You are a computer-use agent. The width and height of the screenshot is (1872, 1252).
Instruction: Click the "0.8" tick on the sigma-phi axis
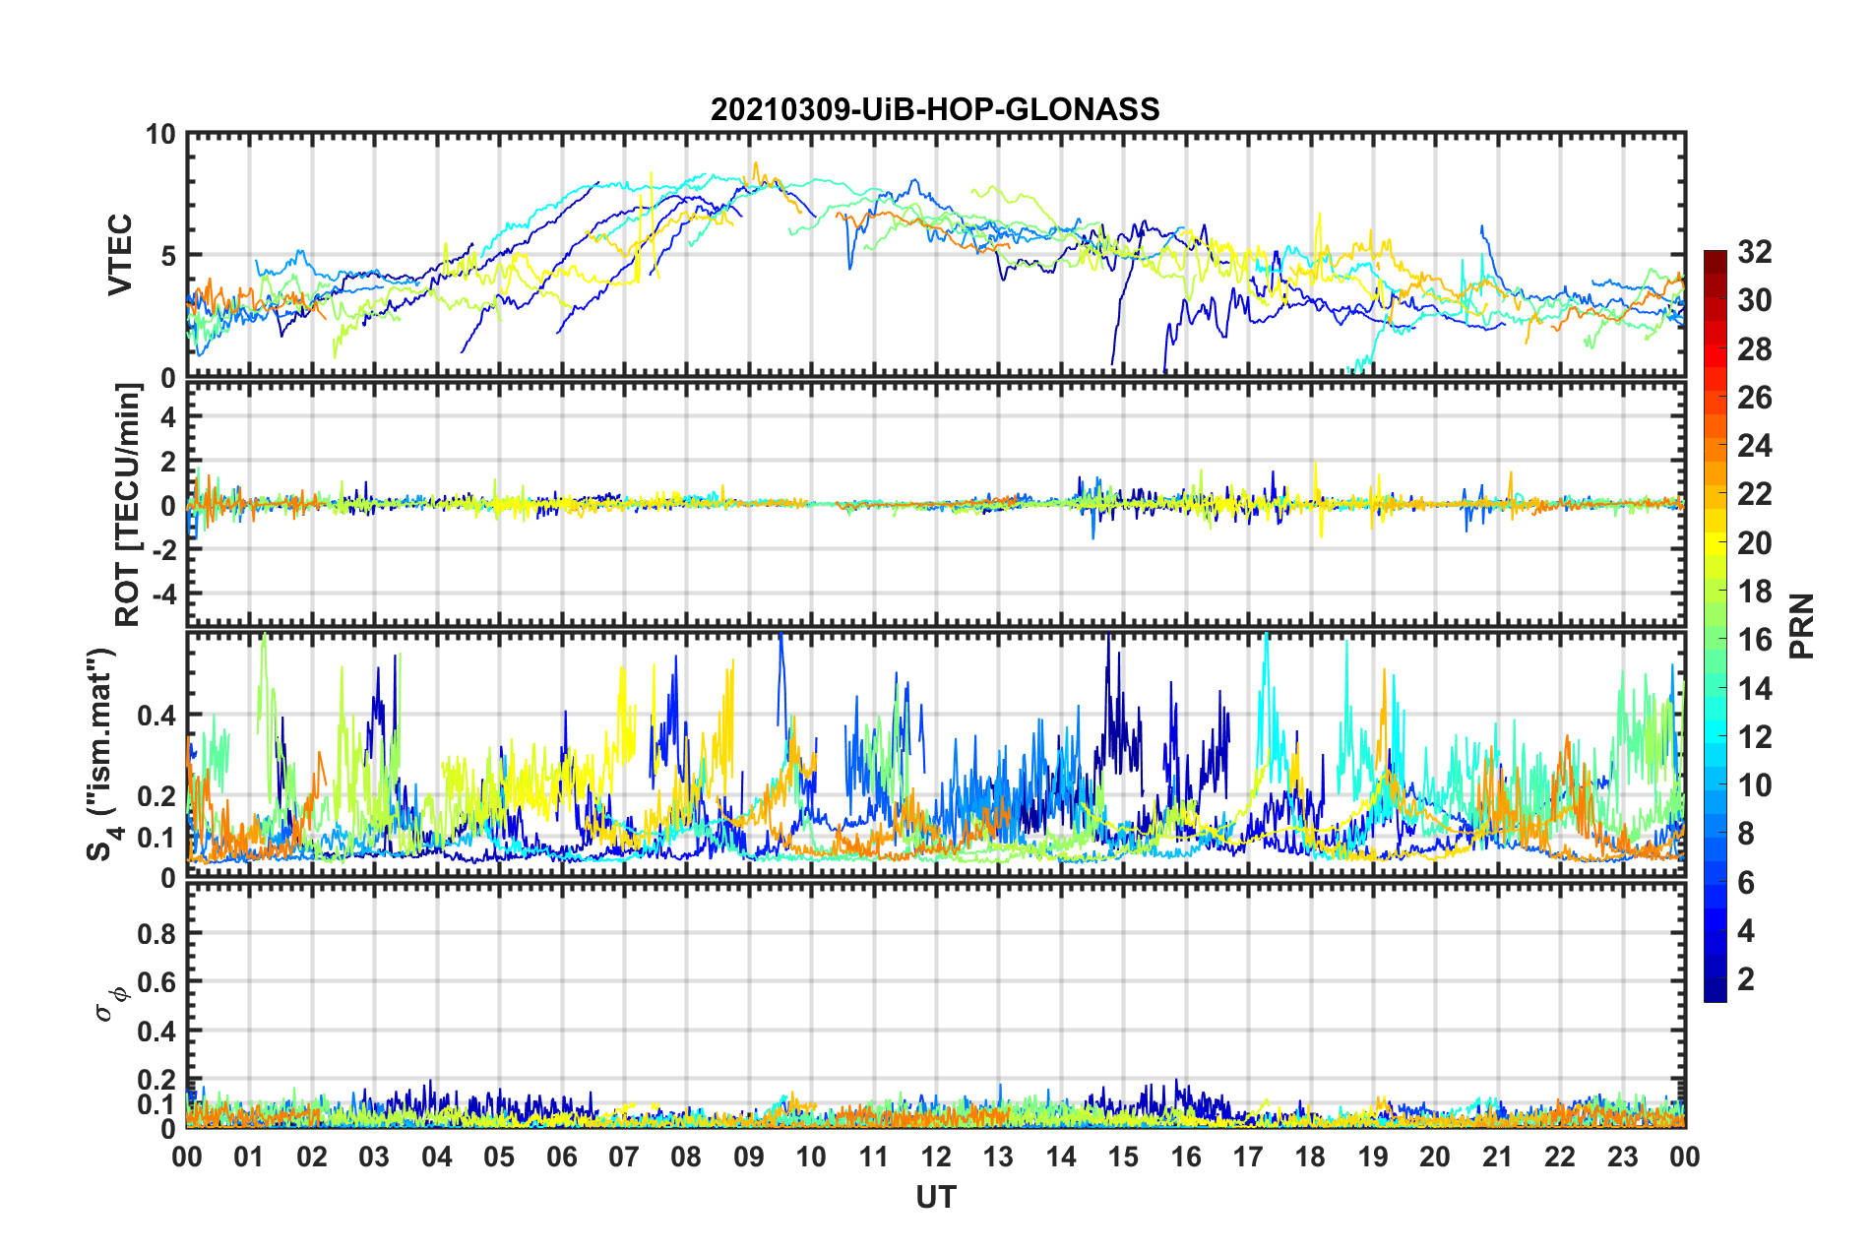[x=157, y=933]
